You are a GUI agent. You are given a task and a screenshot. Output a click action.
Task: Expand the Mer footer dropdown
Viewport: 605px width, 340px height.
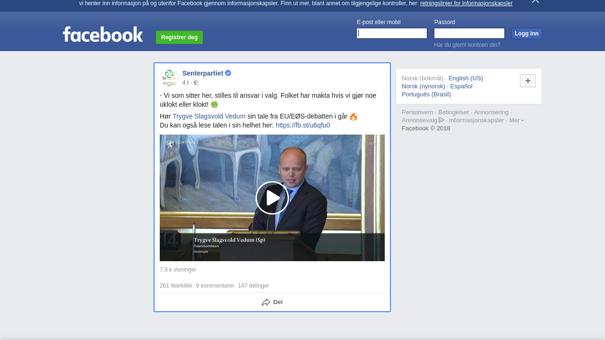[x=516, y=120]
